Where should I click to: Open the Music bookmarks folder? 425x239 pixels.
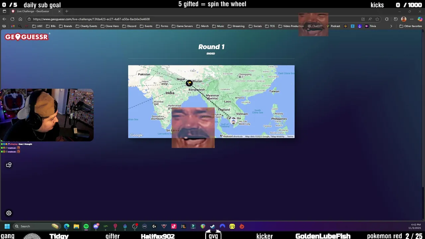pos(218,26)
